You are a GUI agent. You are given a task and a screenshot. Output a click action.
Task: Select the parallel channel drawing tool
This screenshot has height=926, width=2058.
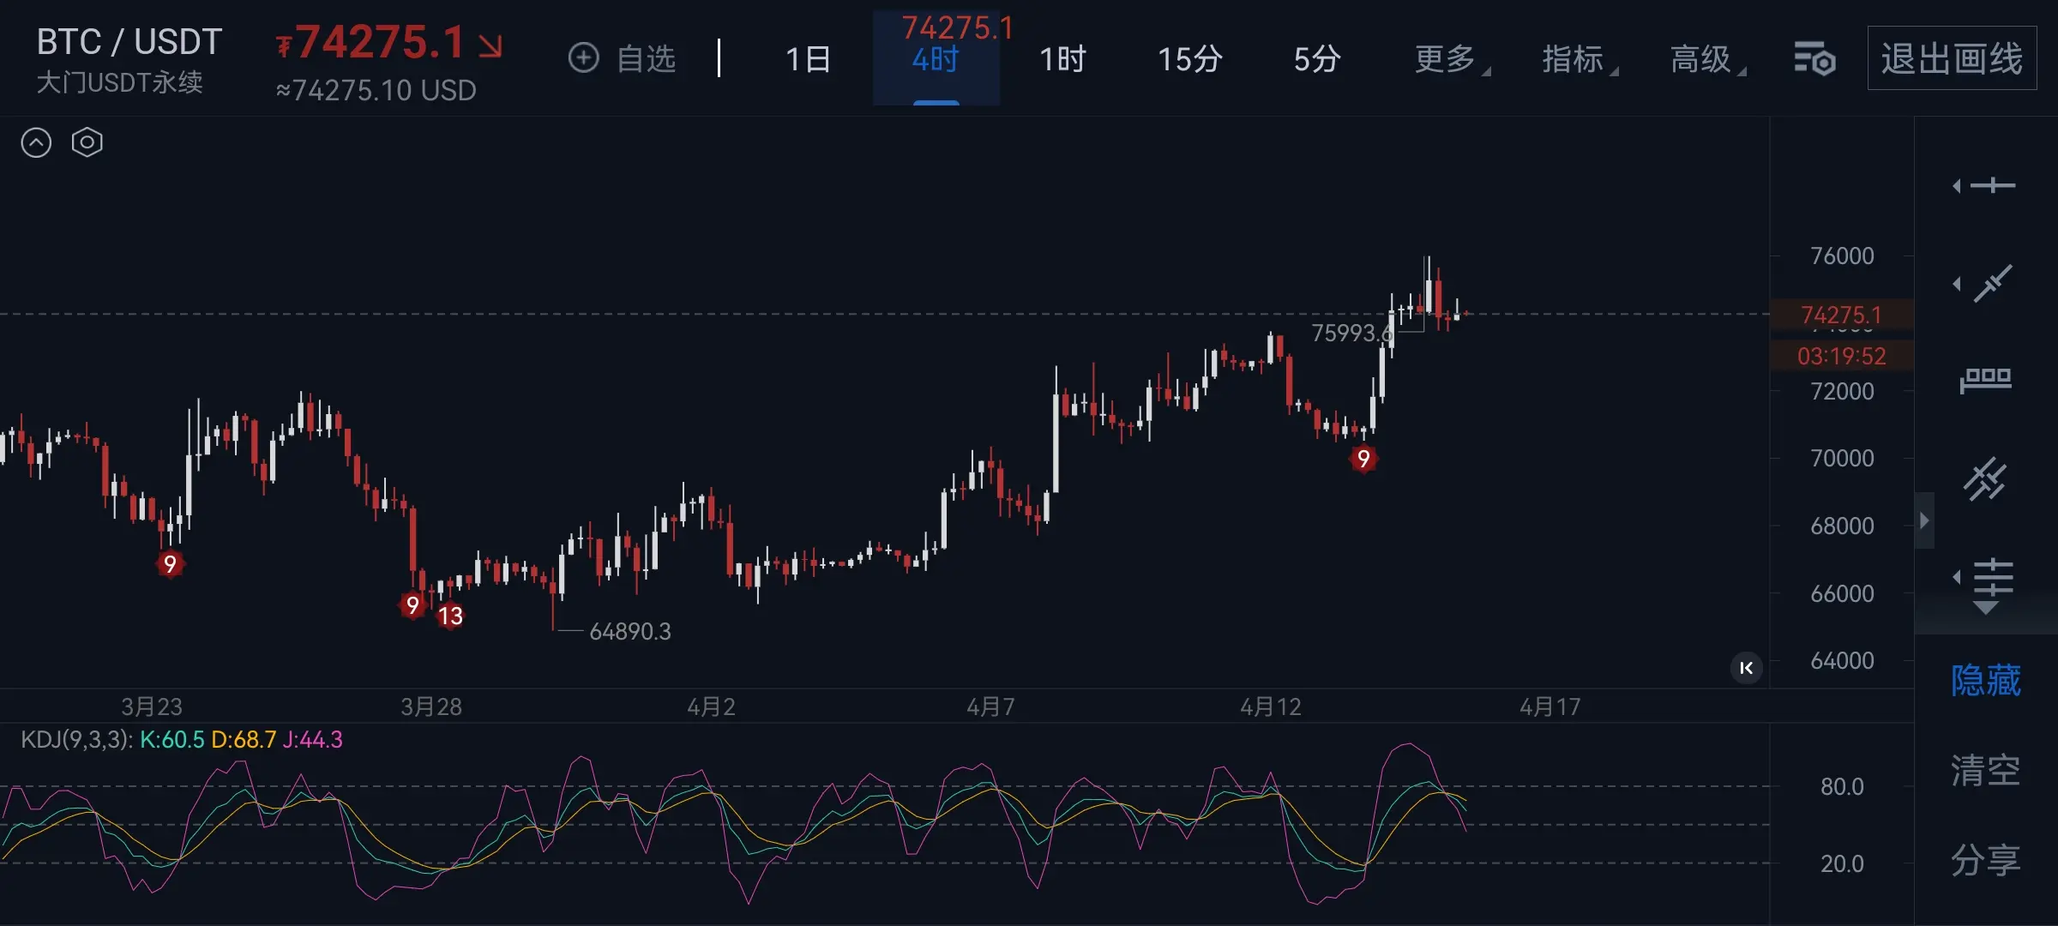coord(1986,479)
